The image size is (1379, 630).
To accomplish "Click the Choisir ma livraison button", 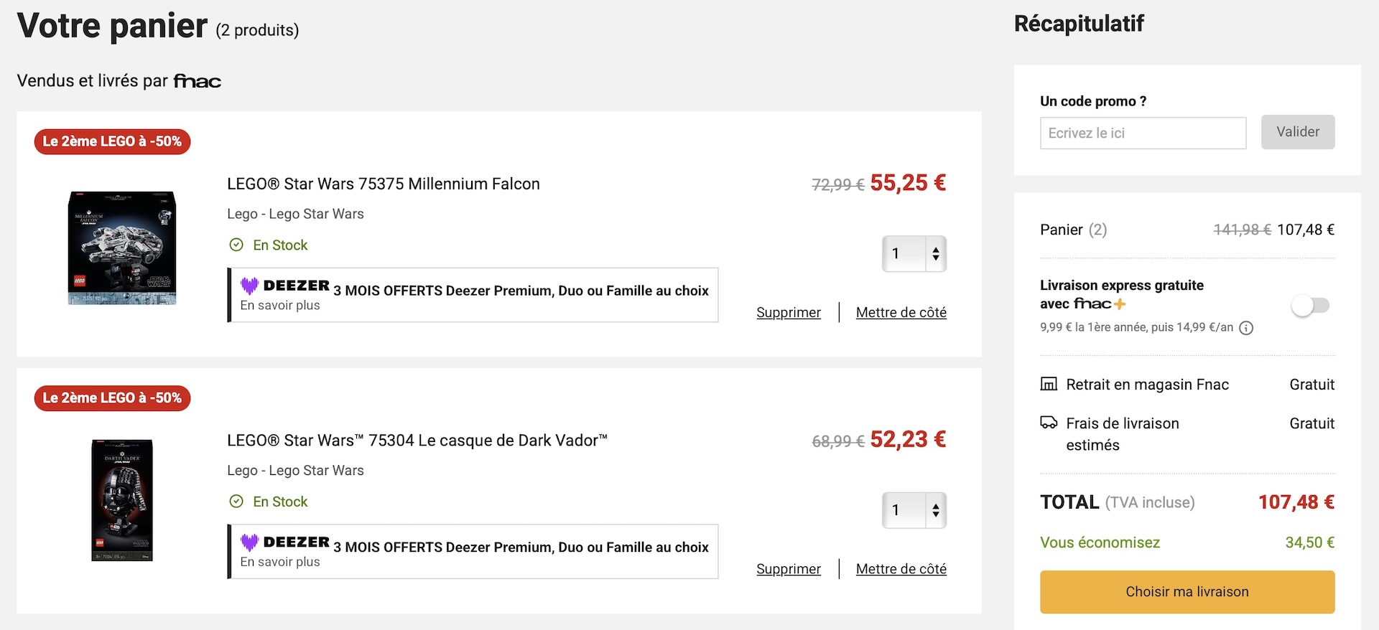I will pyautogui.click(x=1187, y=592).
